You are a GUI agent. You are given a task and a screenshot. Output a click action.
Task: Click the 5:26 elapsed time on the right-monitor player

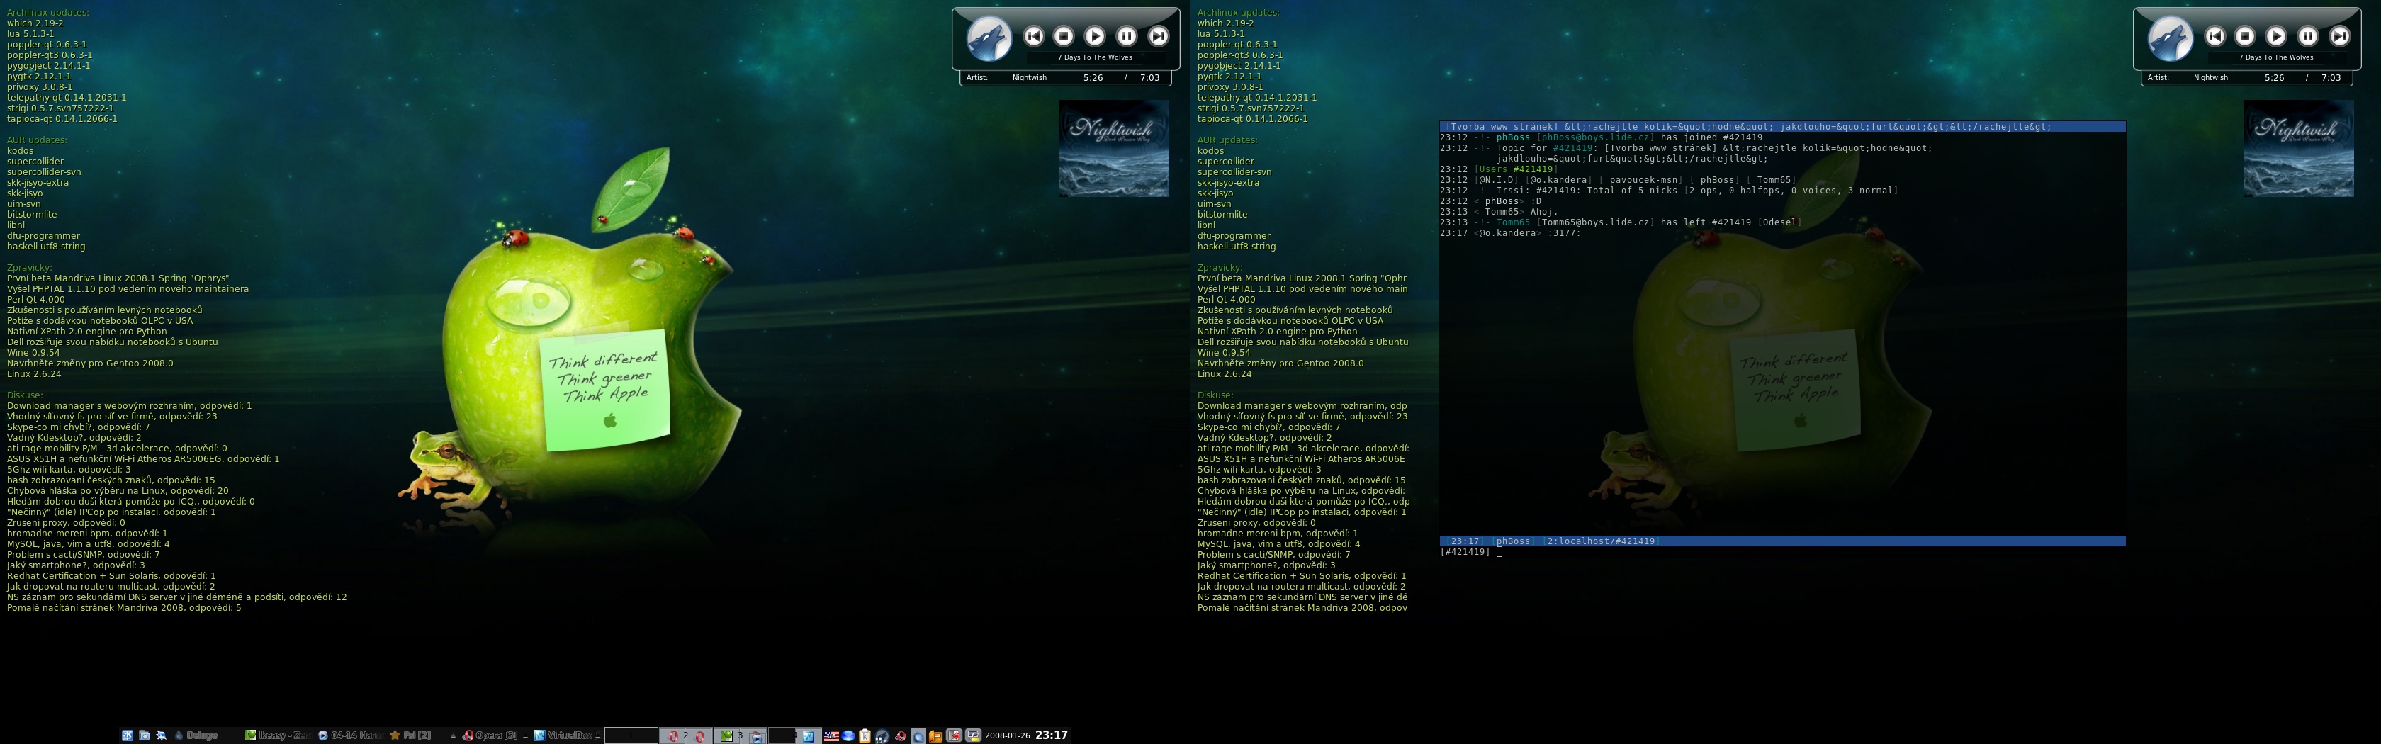click(2274, 78)
